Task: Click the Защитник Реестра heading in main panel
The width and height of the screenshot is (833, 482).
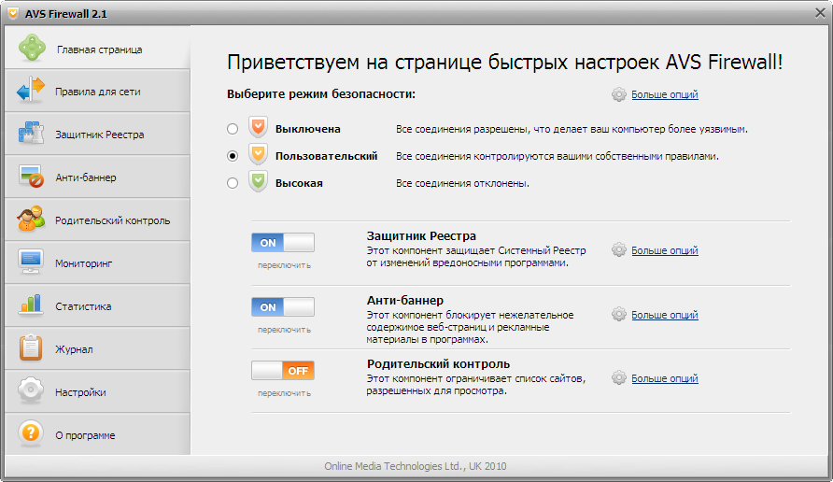Action: (421, 236)
